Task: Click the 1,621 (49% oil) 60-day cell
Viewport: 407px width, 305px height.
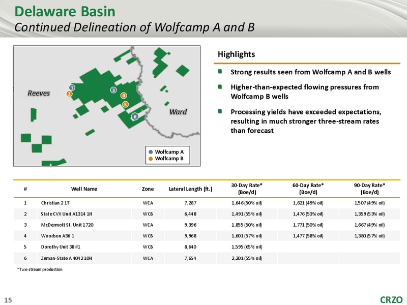Action: [x=308, y=203]
